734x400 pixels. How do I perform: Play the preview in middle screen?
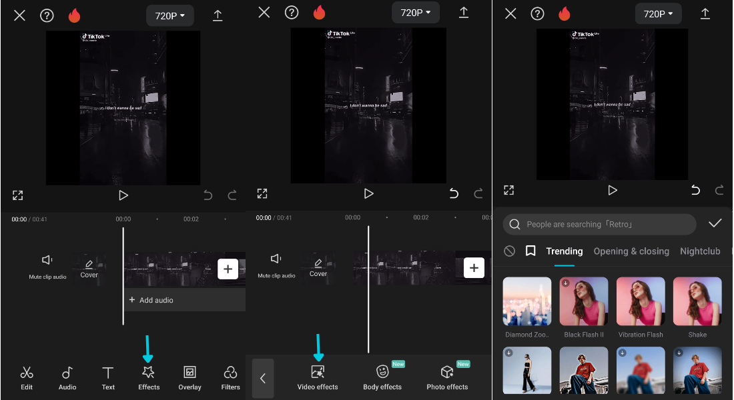tap(368, 193)
